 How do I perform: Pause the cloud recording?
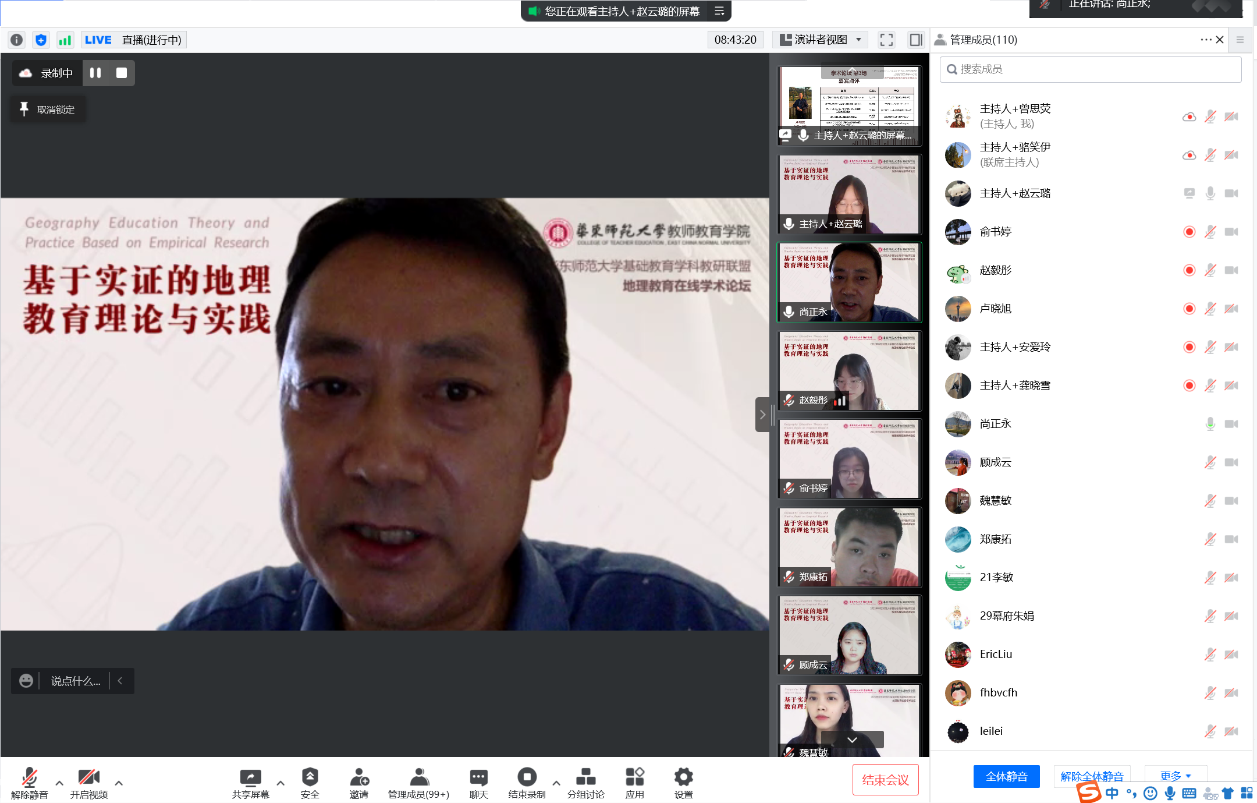point(95,73)
